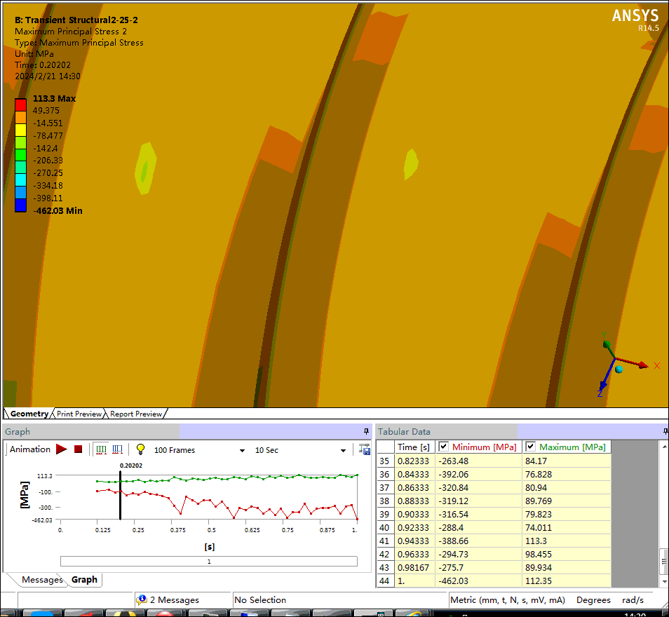Switch to the Geometry tab
The width and height of the screenshot is (669, 617).
[x=29, y=414]
